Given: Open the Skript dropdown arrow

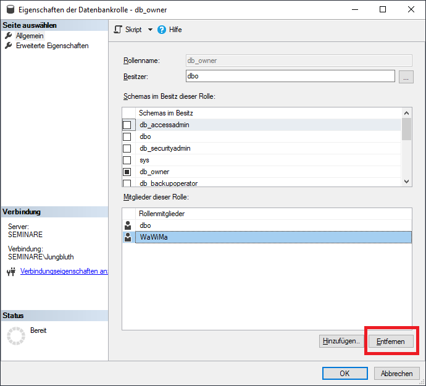Looking at the screenshot, I should coord(149,30).
